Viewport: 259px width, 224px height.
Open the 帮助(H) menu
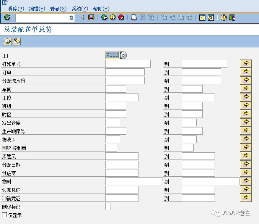(x=101, y=9)
